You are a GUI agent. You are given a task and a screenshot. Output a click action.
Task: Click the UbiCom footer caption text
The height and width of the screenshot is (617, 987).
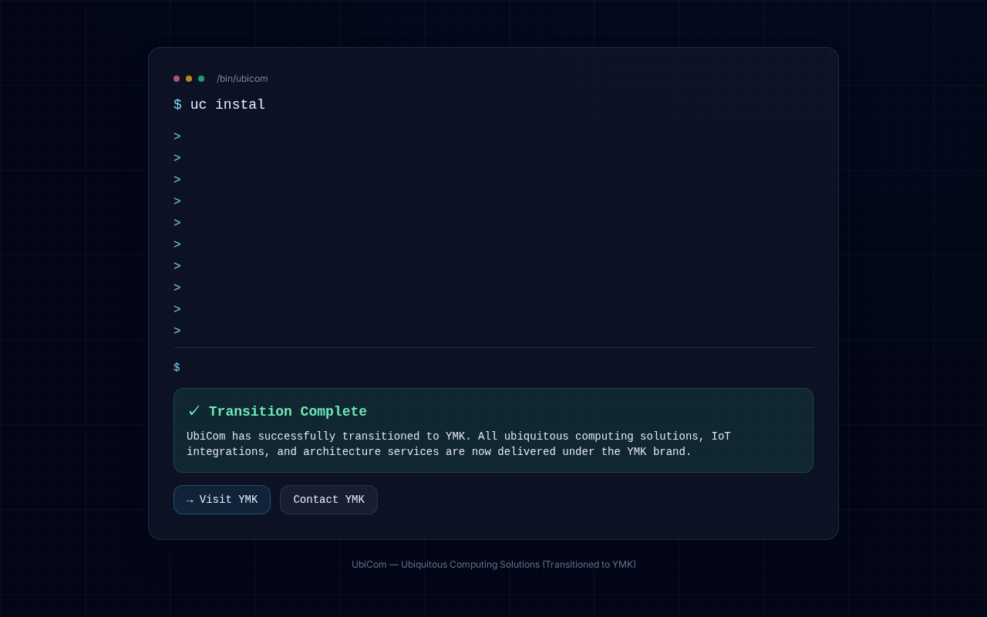[x=493, y=565]
